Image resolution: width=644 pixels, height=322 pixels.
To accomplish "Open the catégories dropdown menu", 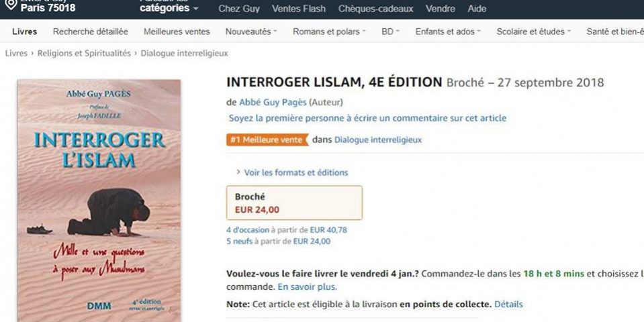I will pyautogui.click(x=169, y=8).
